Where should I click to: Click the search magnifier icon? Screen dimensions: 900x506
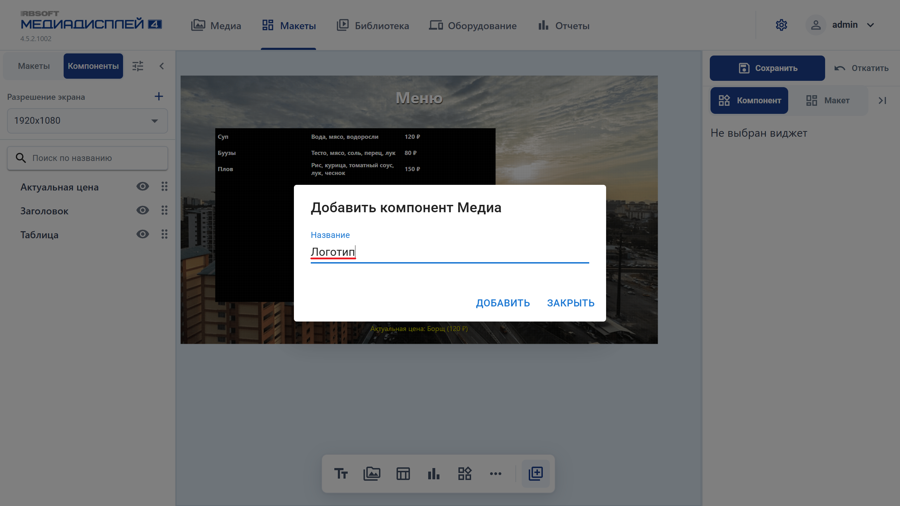click(21, 158)
